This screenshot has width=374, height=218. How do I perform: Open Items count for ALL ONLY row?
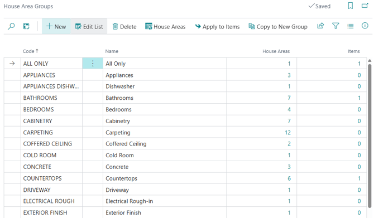[359, 64]
